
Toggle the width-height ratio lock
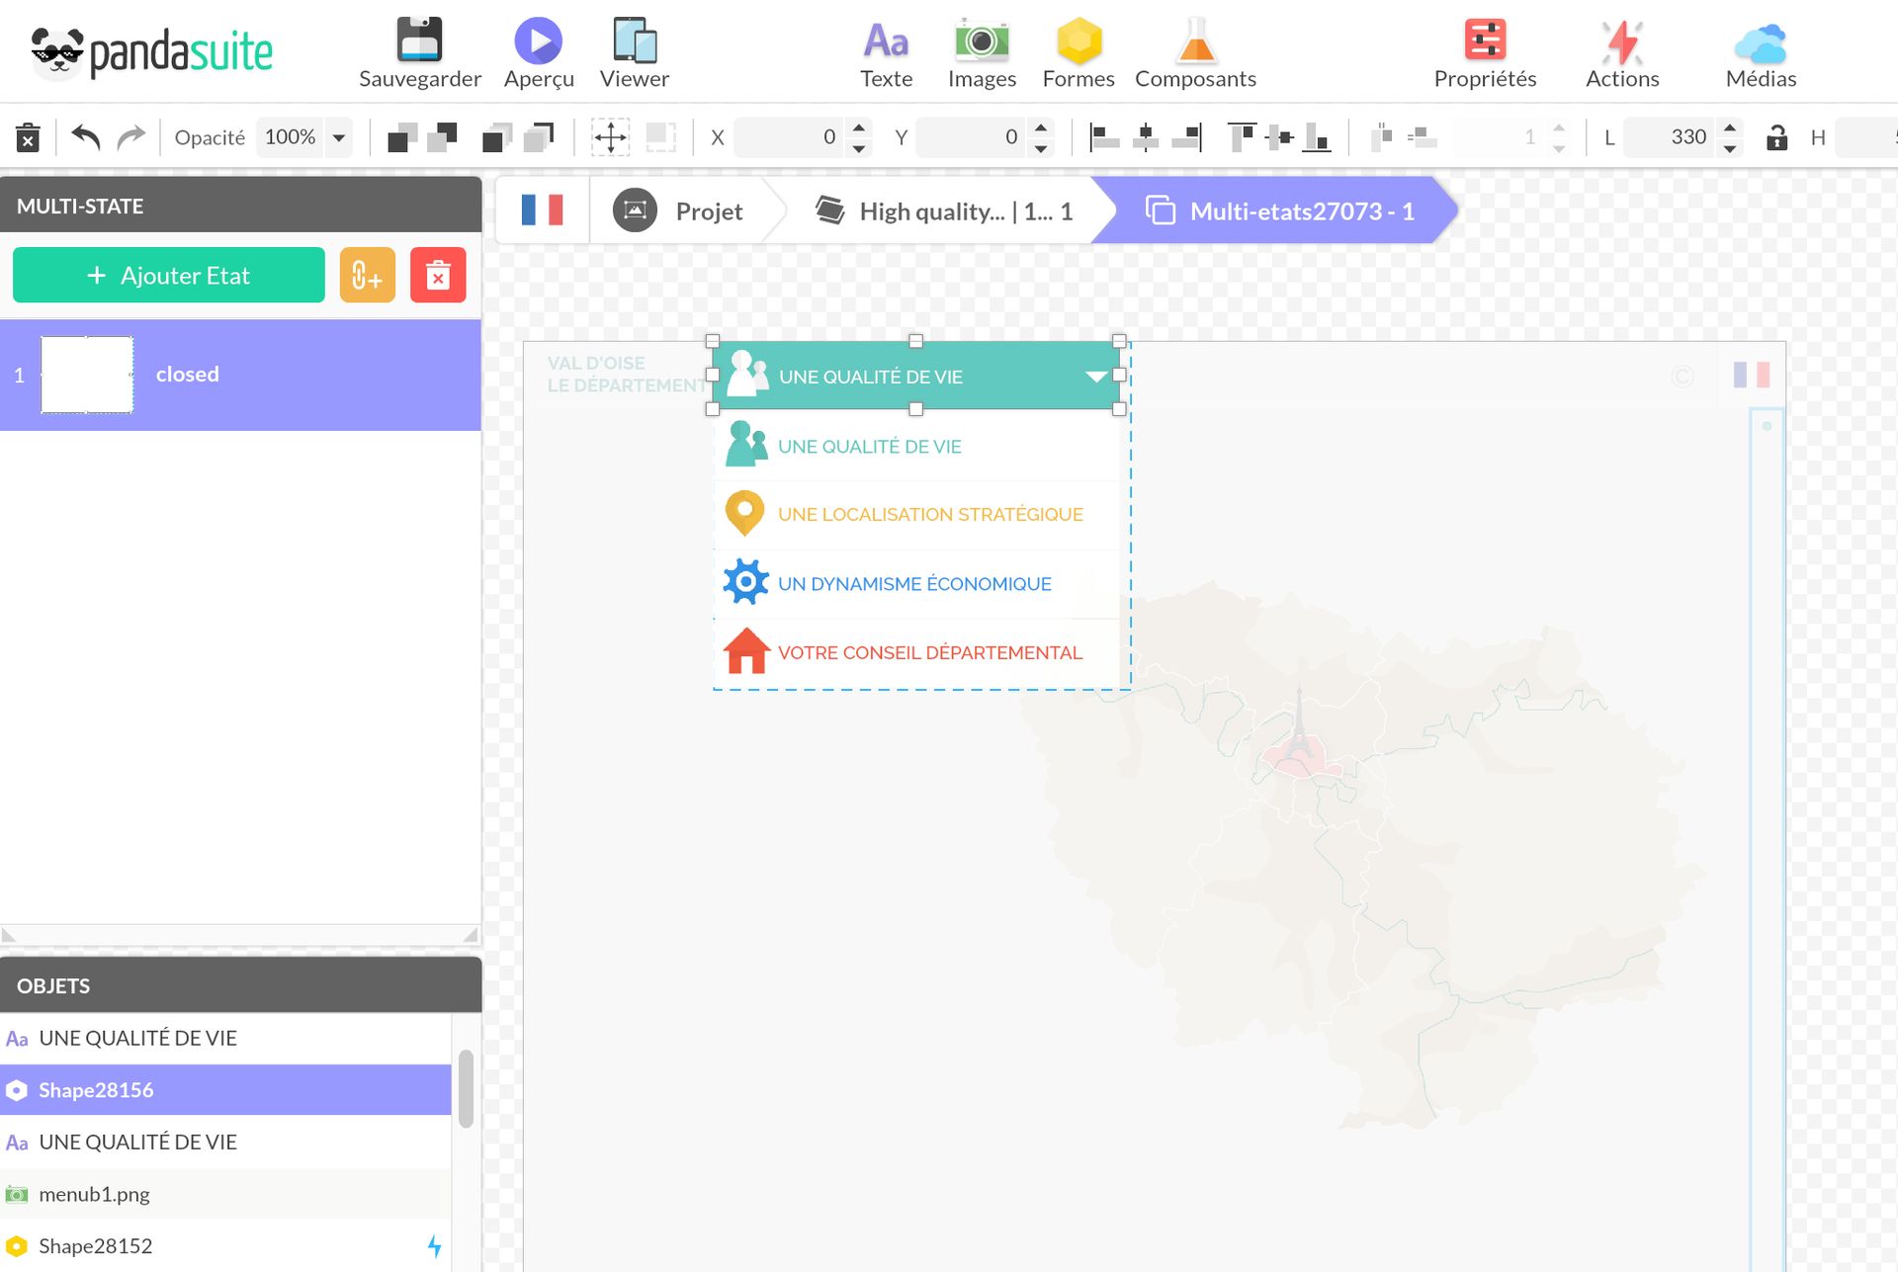1776,137
